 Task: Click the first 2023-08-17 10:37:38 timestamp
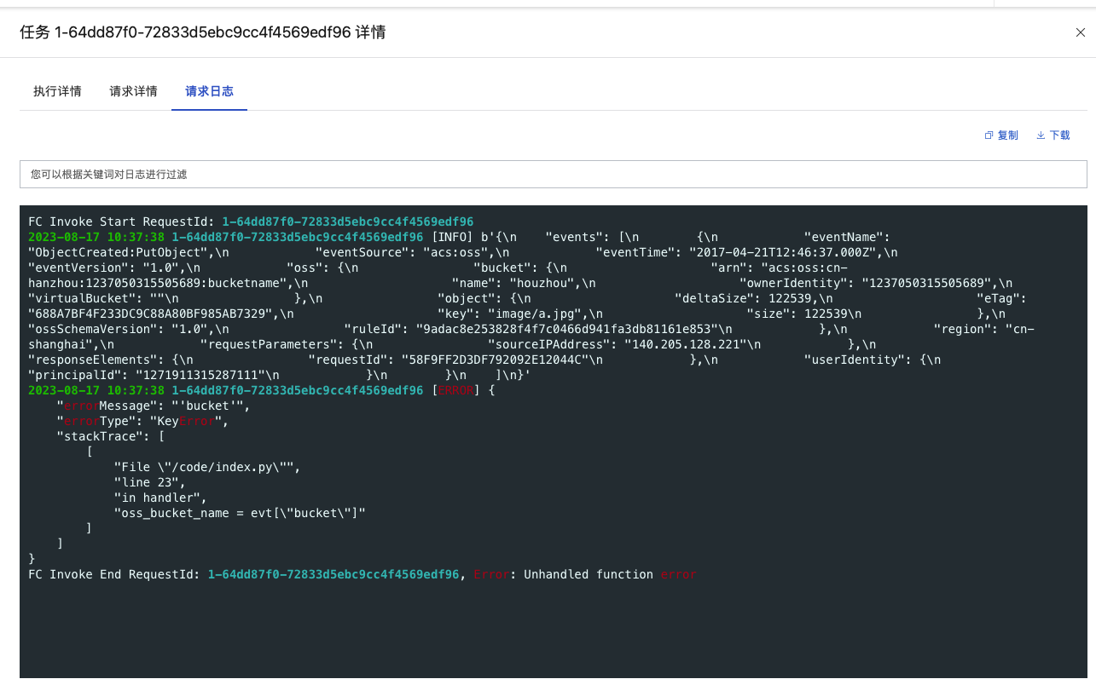(x=96, y=237)
